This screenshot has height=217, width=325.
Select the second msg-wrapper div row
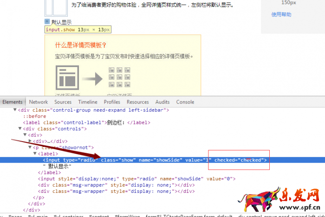[x=116, y=191]
